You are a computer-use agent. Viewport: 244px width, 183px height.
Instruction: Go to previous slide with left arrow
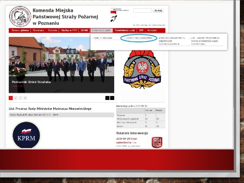107,98
